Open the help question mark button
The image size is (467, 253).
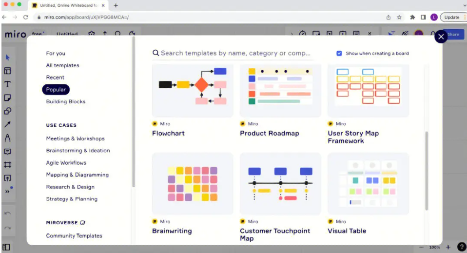(462, 247)
